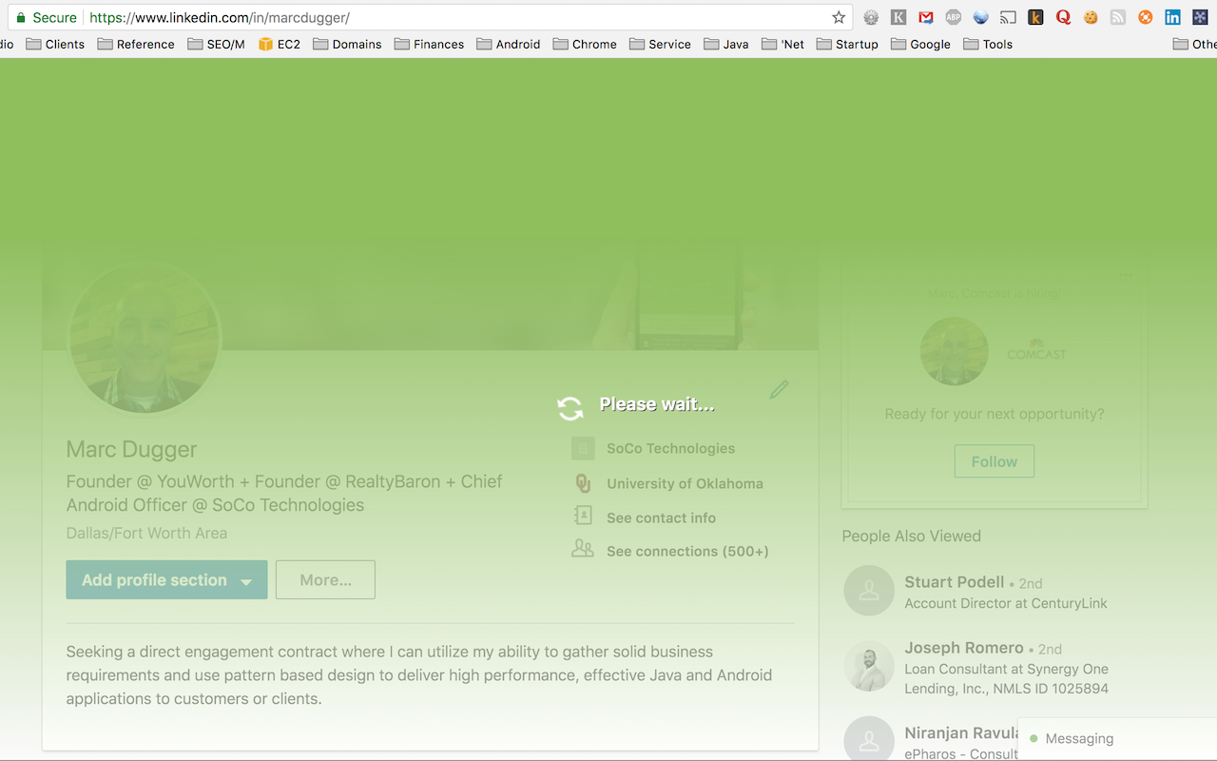Open the blue globe extension

click(x=981, y=17)
